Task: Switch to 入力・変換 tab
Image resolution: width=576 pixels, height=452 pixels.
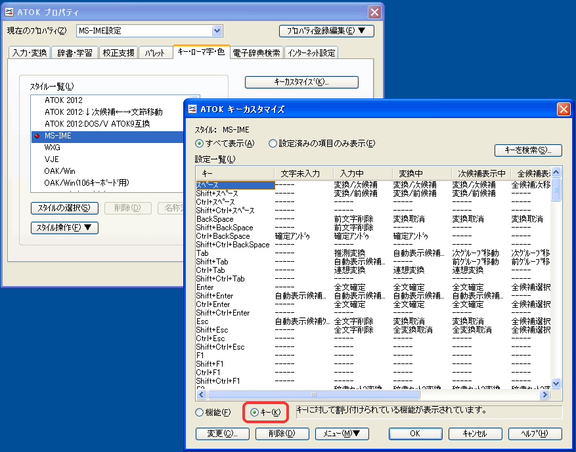Action: [30, 53]
